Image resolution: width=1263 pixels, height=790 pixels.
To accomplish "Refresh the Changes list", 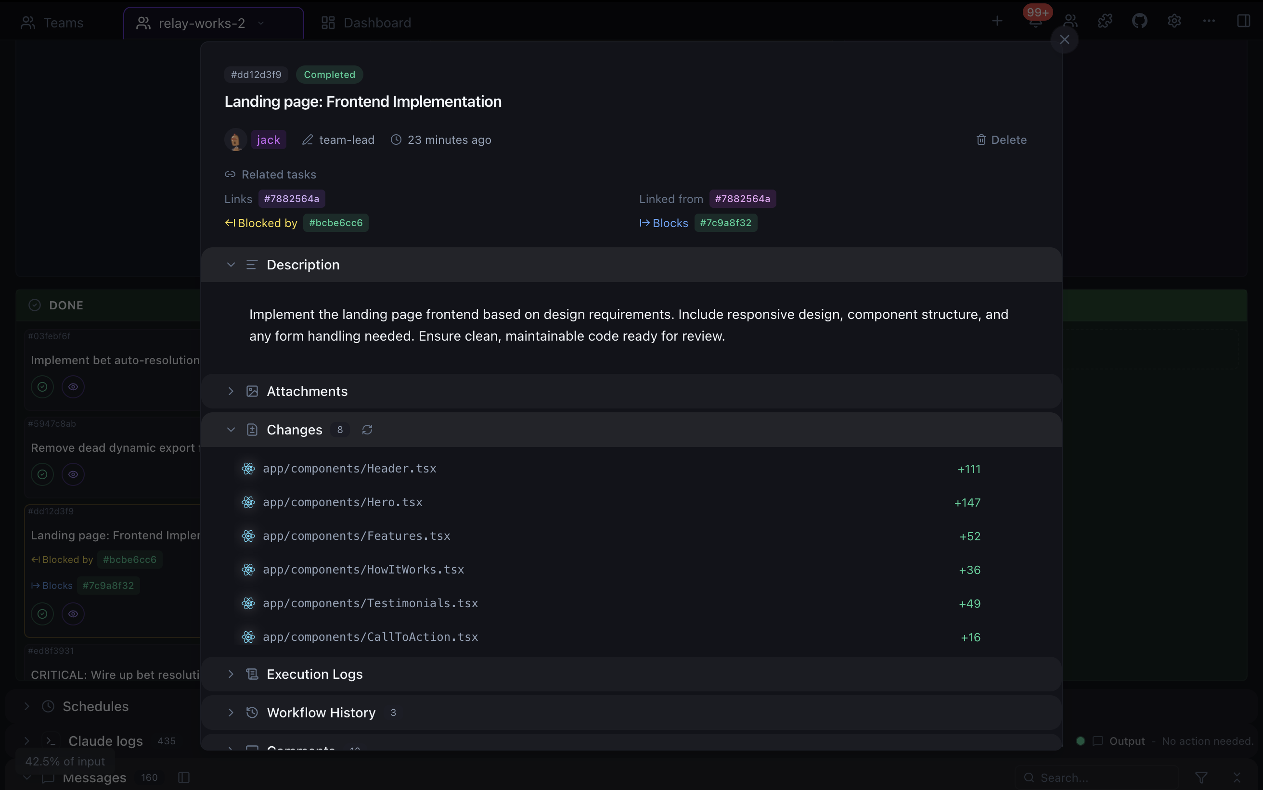I will click(x=367, y=430).
